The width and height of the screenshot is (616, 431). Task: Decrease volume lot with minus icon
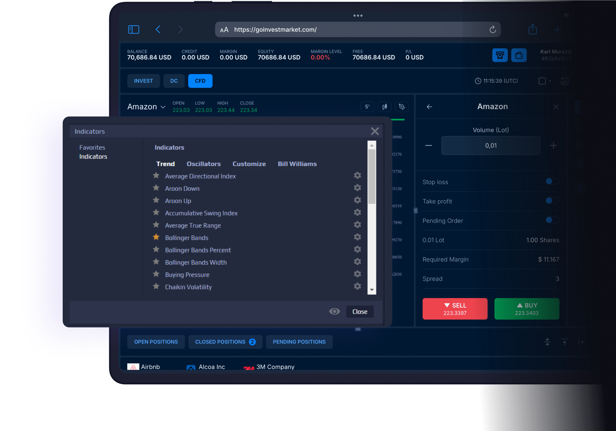pyautogui.click(x=429, y=146)
